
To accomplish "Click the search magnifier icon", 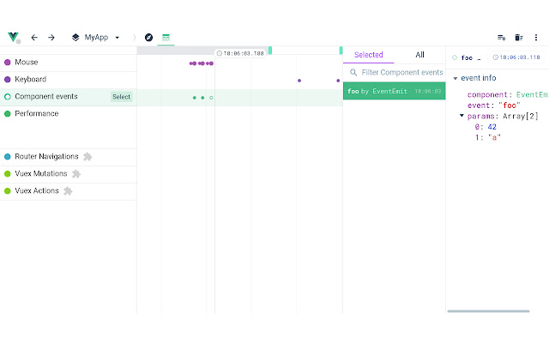I will click(353, 72).
